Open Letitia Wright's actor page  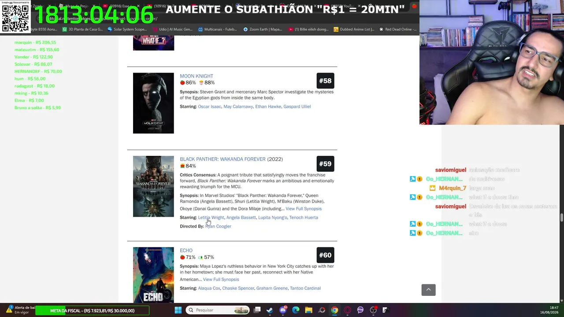tap(211, 217)
